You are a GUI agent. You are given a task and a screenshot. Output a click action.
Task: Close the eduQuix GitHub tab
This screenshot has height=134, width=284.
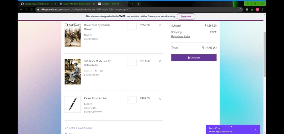click(x=55, y=4)
